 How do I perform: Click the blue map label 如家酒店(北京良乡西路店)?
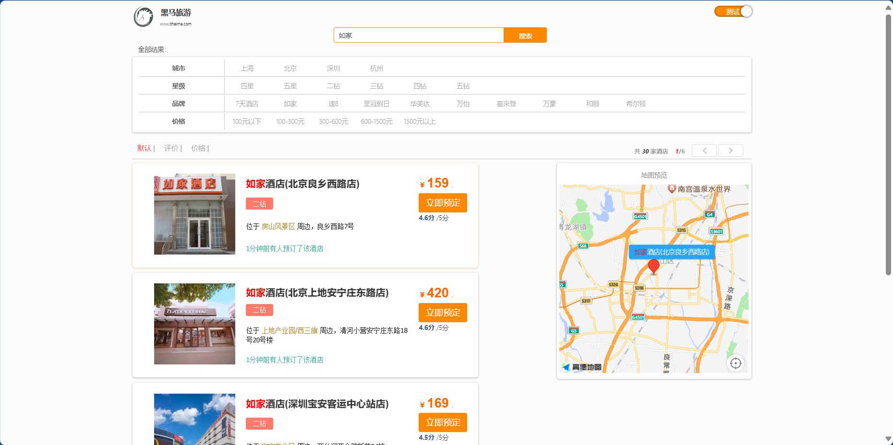coord(672,252)
